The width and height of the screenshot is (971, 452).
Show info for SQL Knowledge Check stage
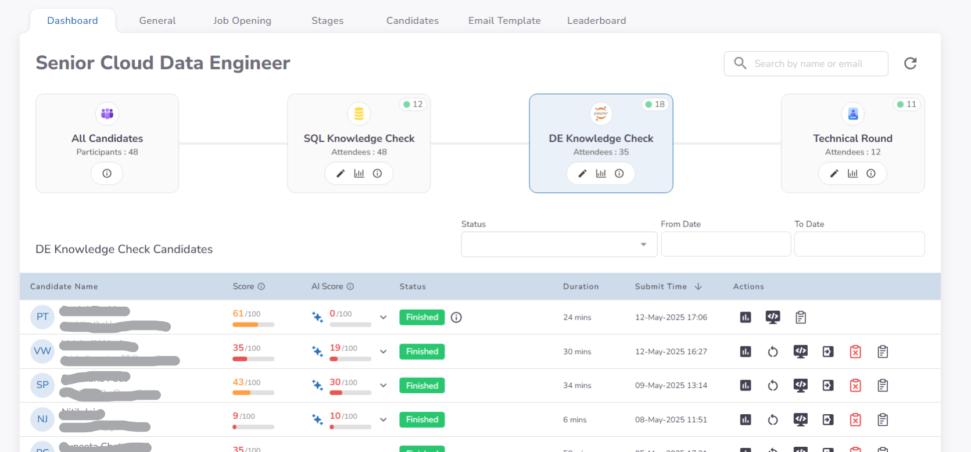[x=378, y=173]
